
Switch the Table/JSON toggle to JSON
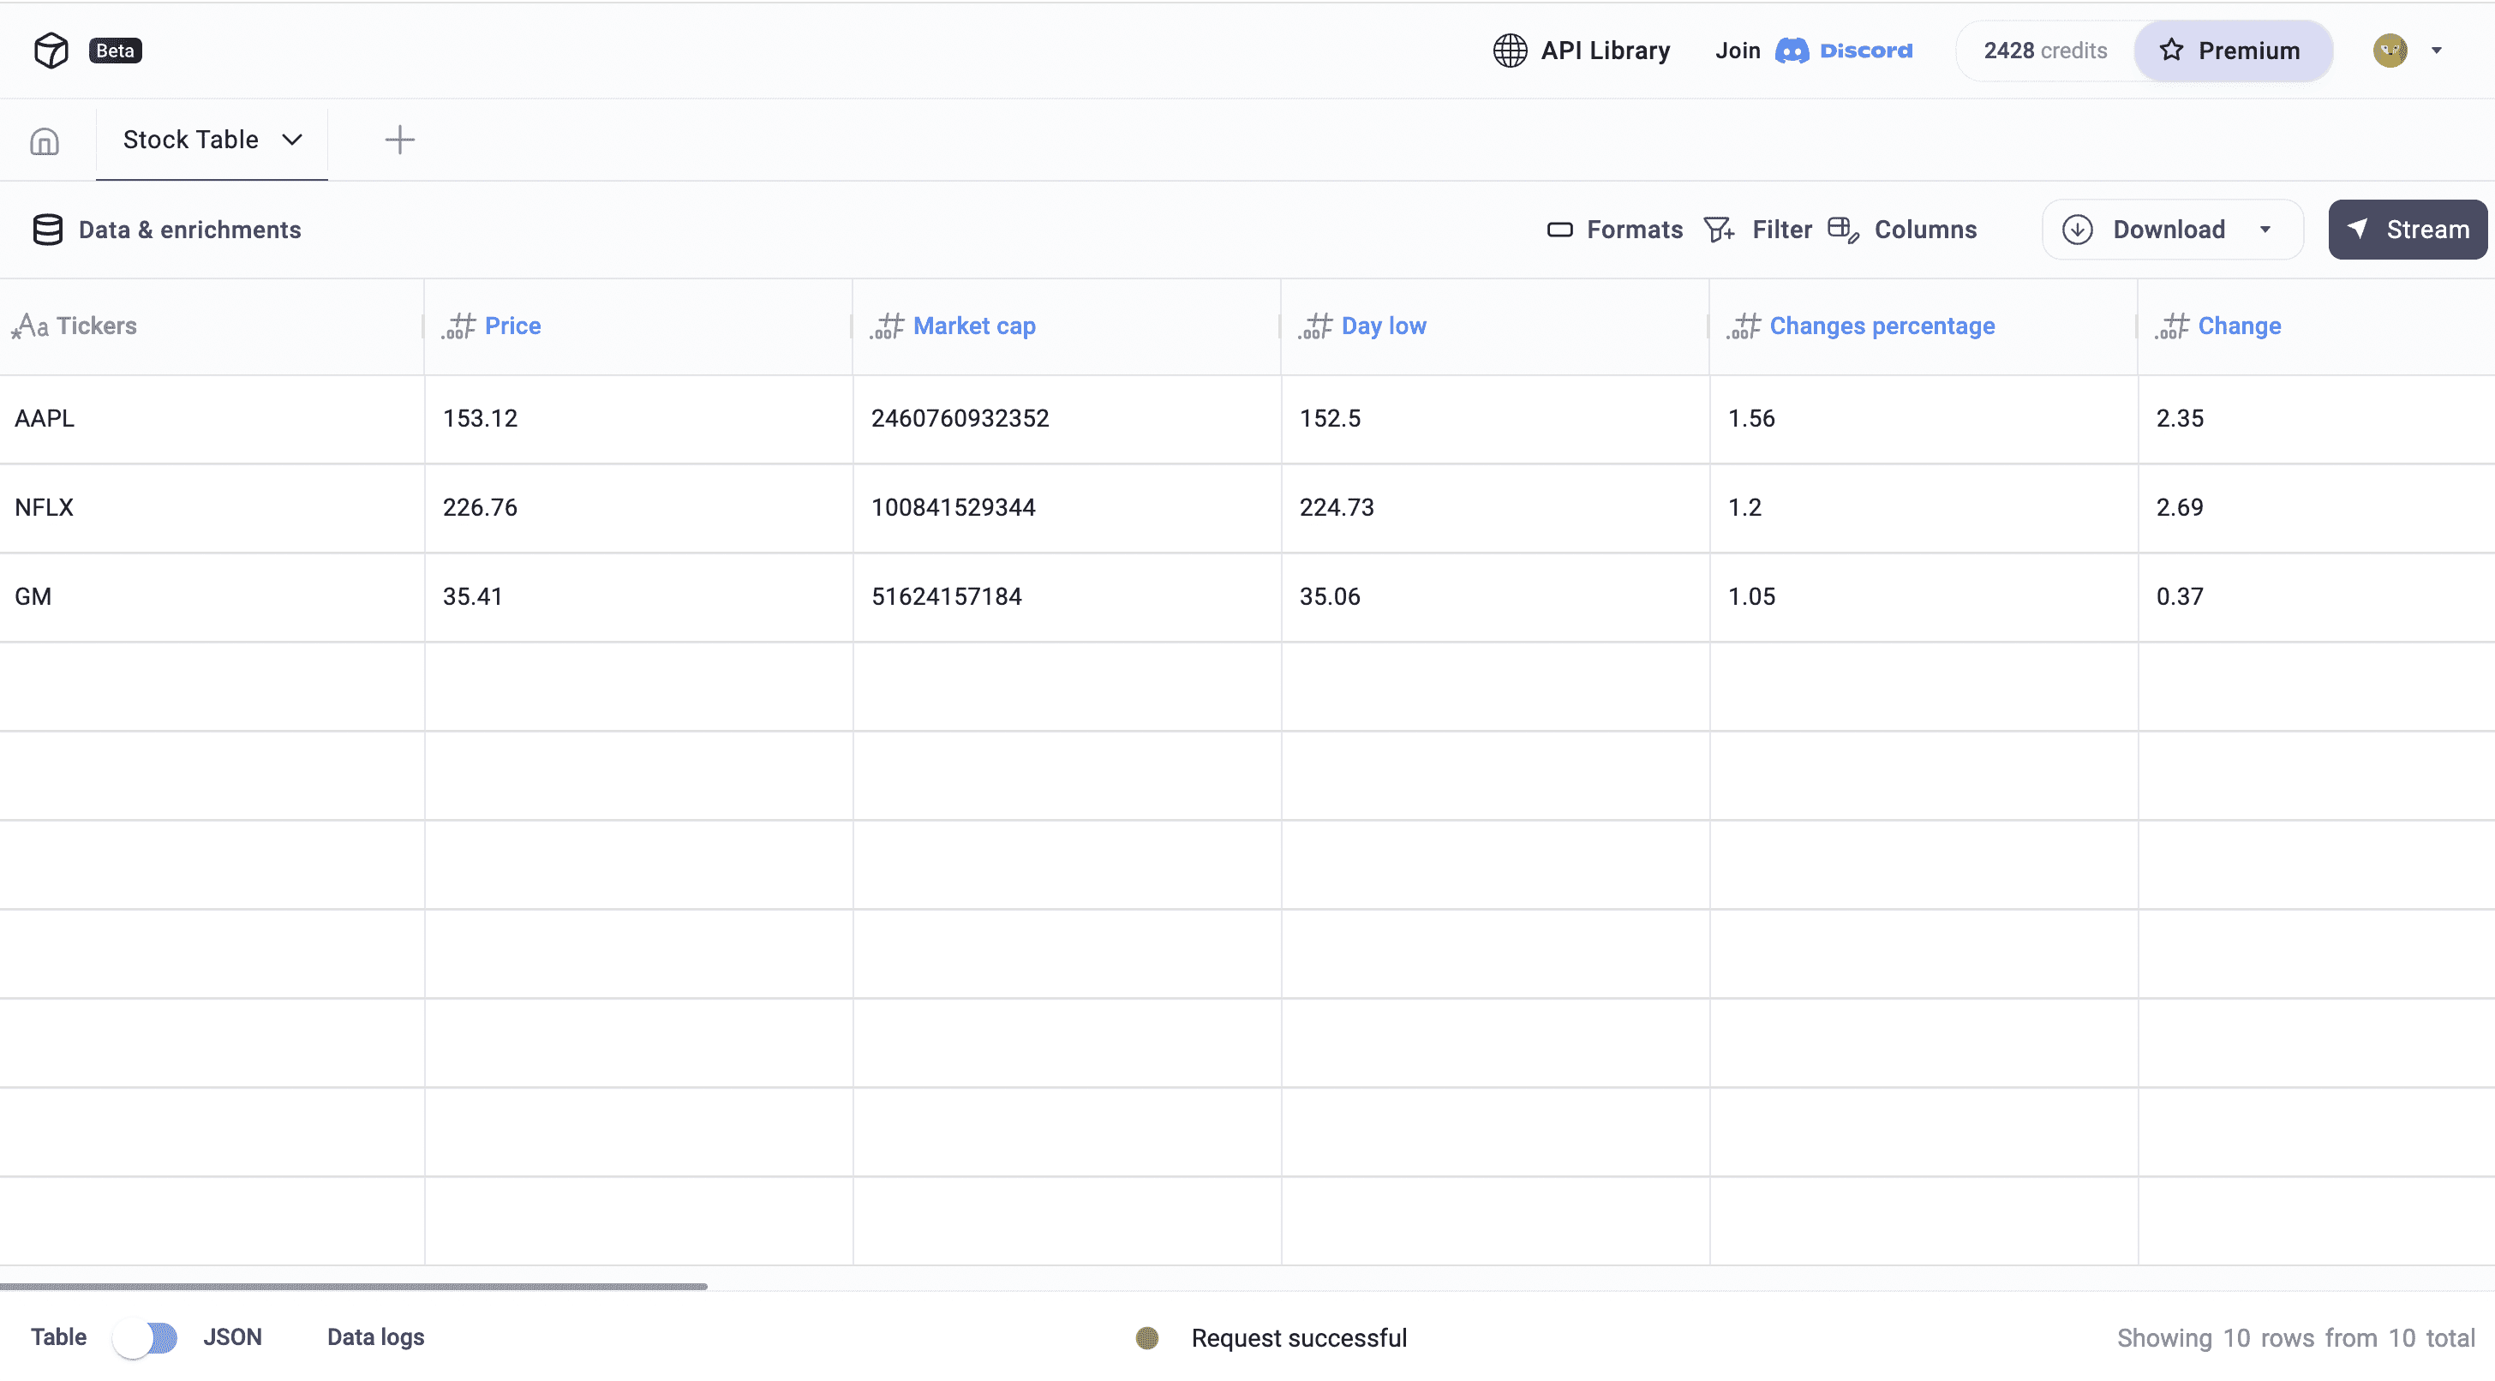[x=146, y=1337]
